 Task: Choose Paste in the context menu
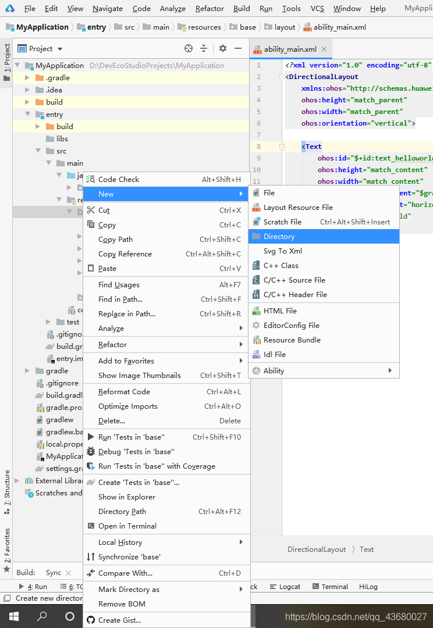pos(167,268)
